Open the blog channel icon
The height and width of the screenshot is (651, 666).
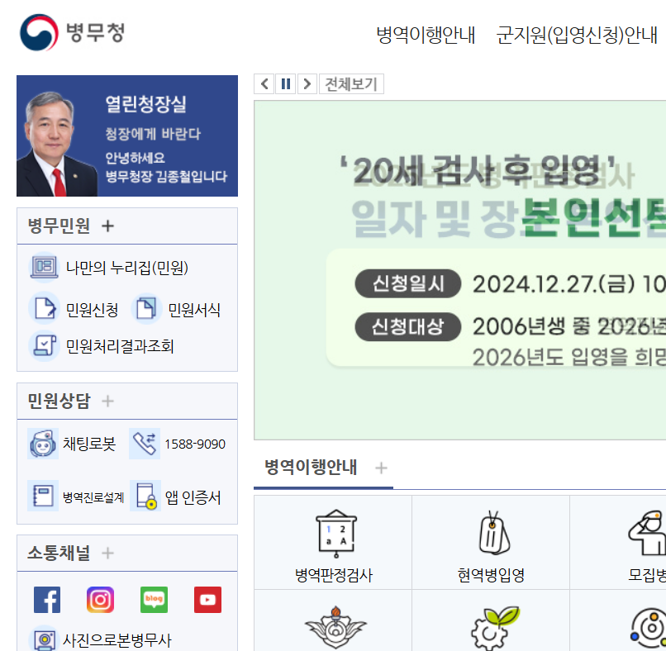[x=155, y=600]
